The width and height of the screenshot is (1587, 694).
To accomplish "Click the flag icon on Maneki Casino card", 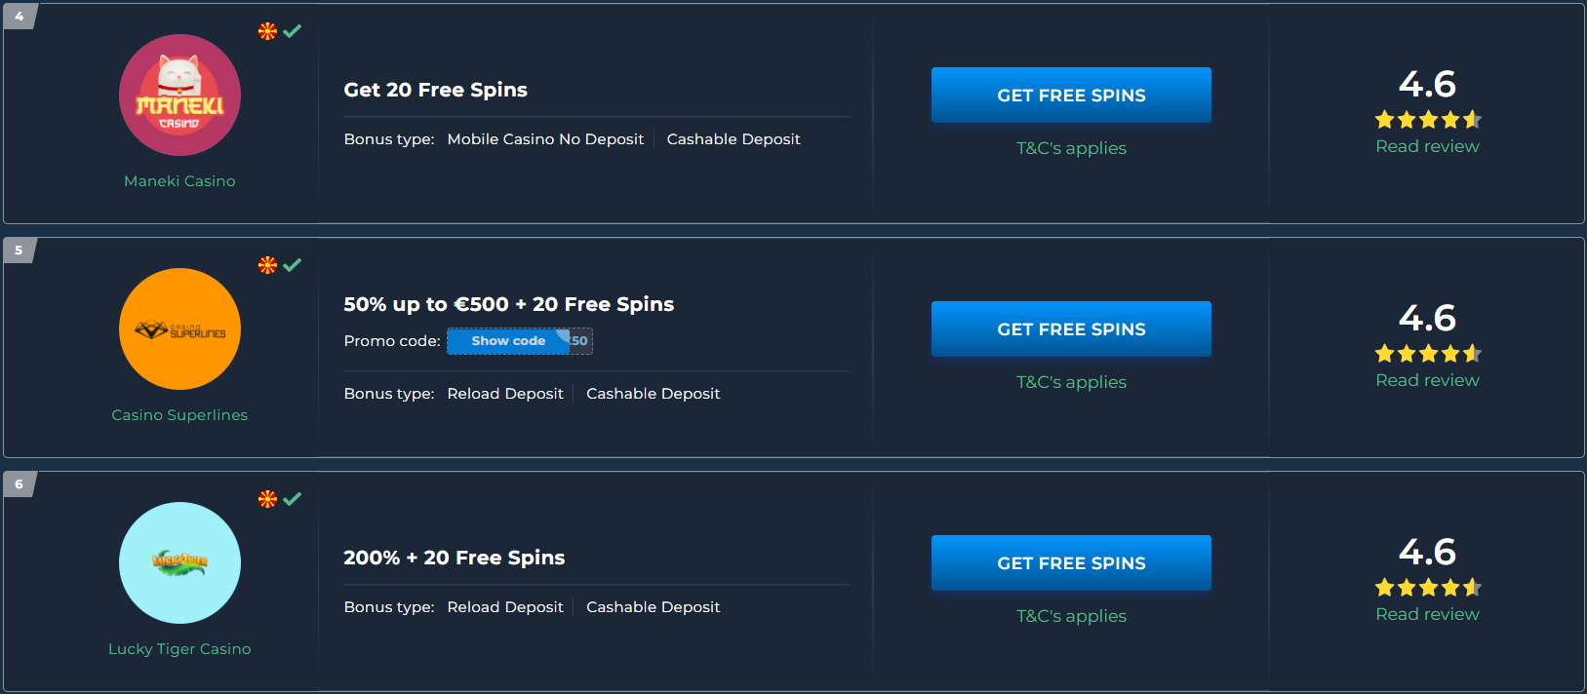I will 267,31.
